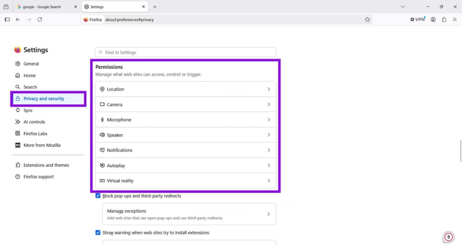Viewport: 462px width, 245px height.
Task: Click the Autoplay icon in Permissions
Action: 102,165
